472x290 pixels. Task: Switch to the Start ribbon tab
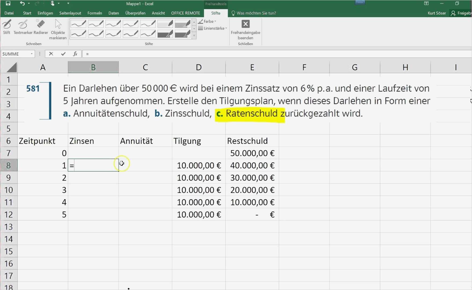tap(27, 13)
